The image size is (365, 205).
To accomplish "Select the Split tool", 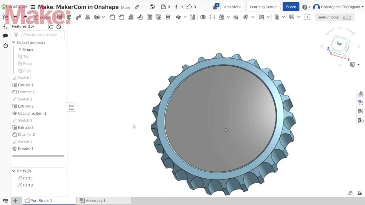I will click(212, 17).
